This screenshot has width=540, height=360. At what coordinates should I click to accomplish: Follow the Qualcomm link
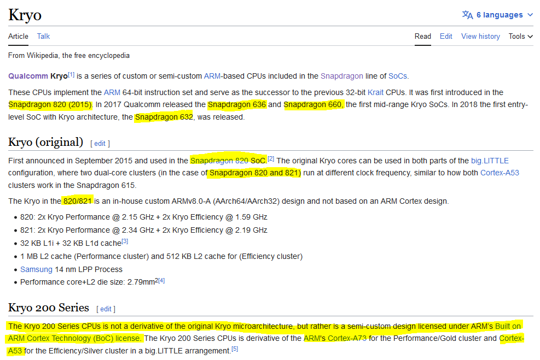tap(28, 76)
